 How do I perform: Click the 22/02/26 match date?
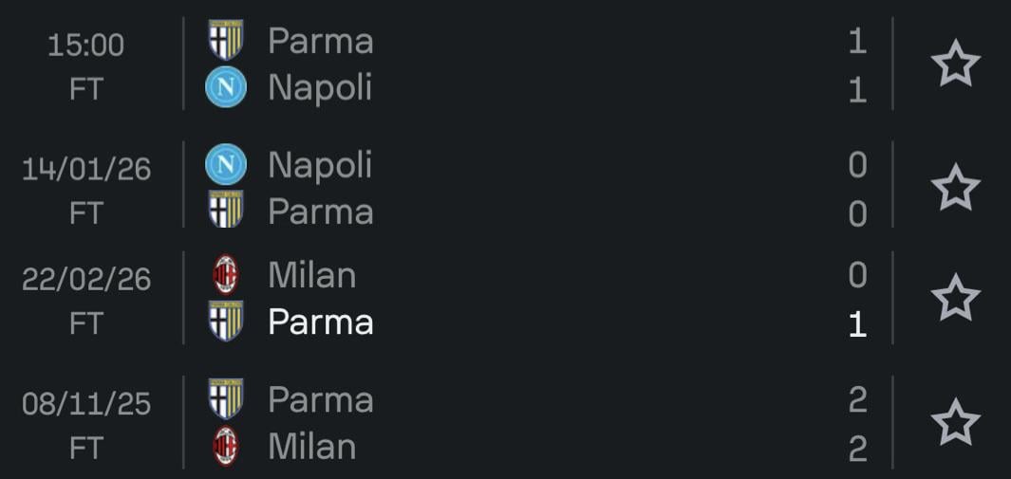pyautogui.click(x=86, y=280)
